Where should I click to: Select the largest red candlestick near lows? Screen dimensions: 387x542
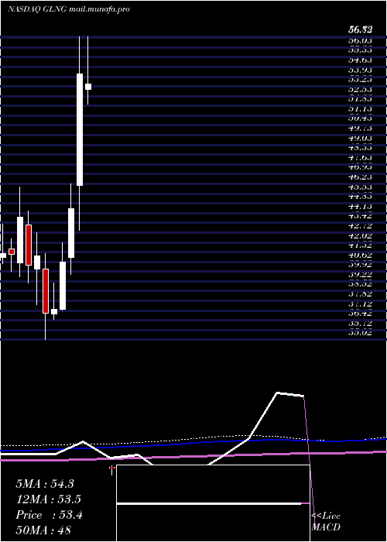46,291
